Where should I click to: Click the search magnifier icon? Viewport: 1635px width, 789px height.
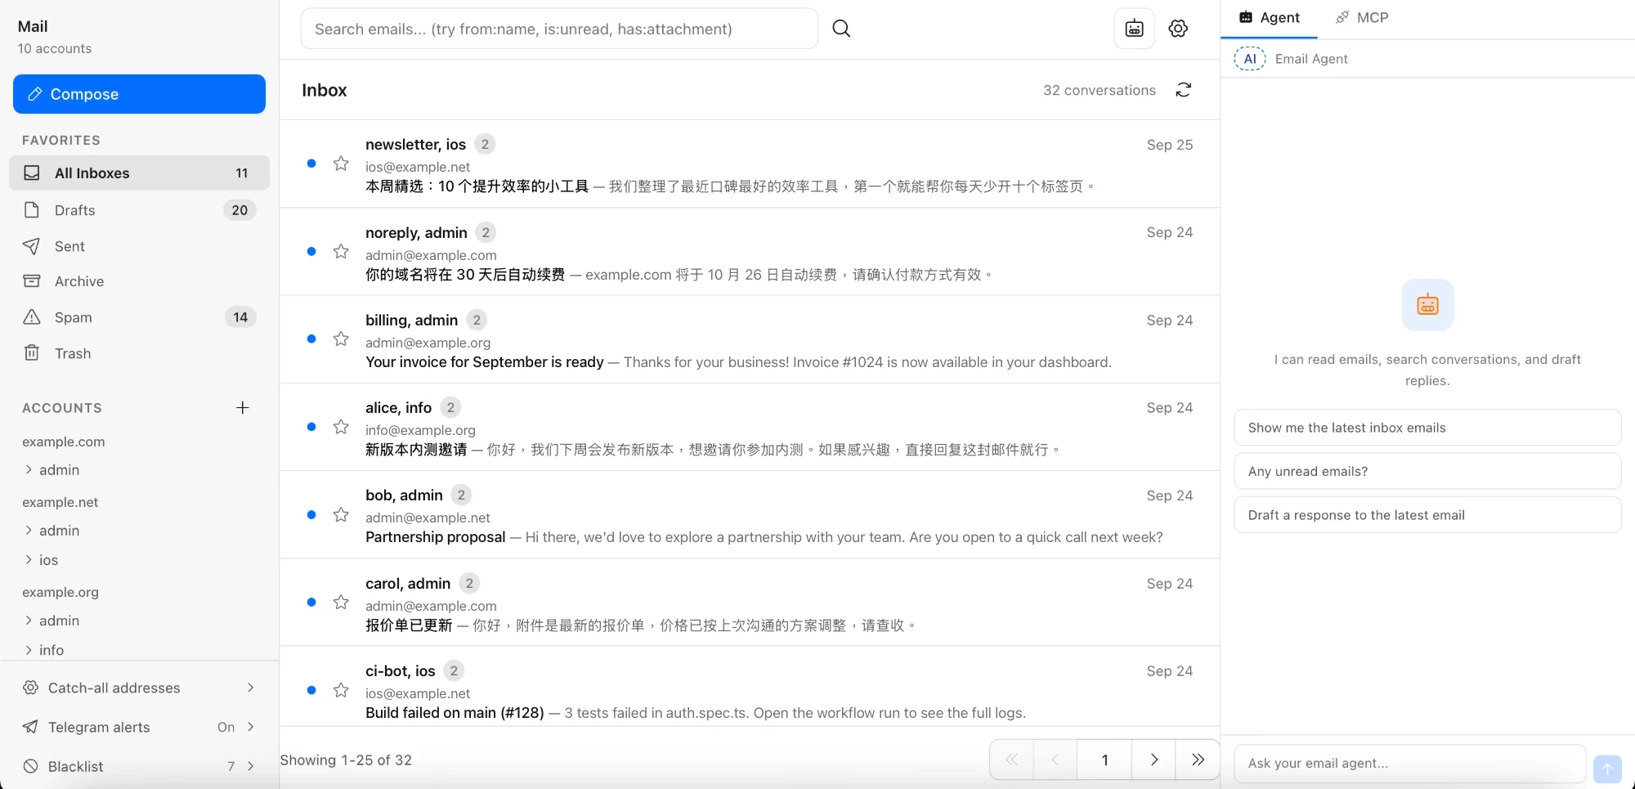click(x=841, y=29)
